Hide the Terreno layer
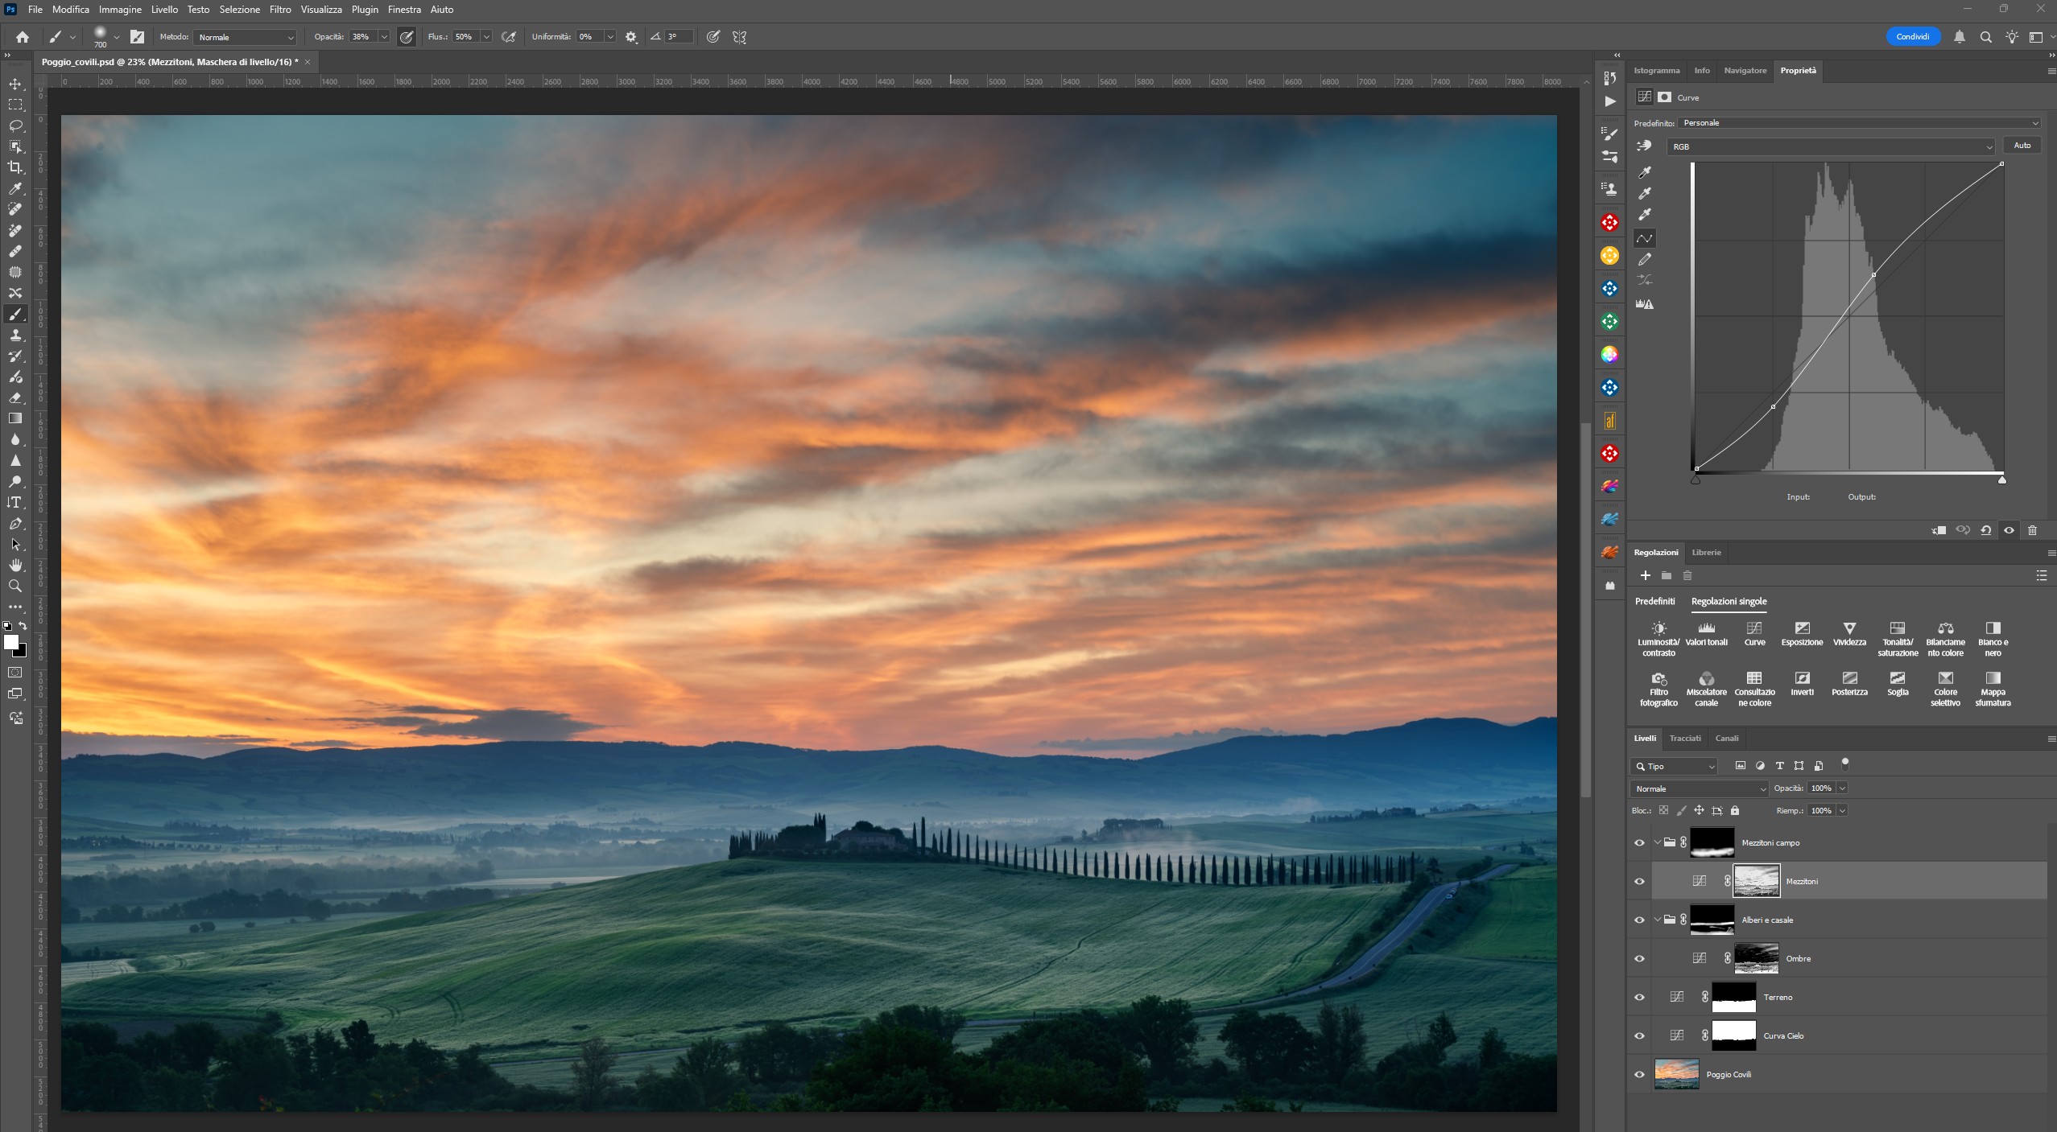The image size is (2057, 1132). click(1639, 997)
